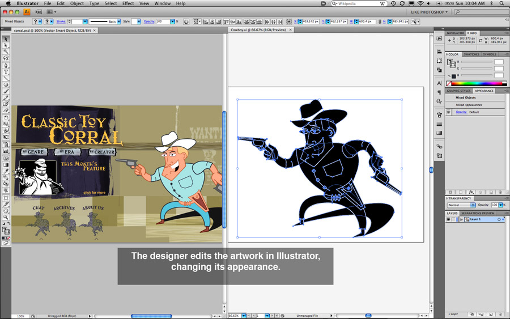This screenshot has height=319, width=510.
Task: Select the Type tool in the toolbox
Action: pyautogui.click(x=6, y=72)
